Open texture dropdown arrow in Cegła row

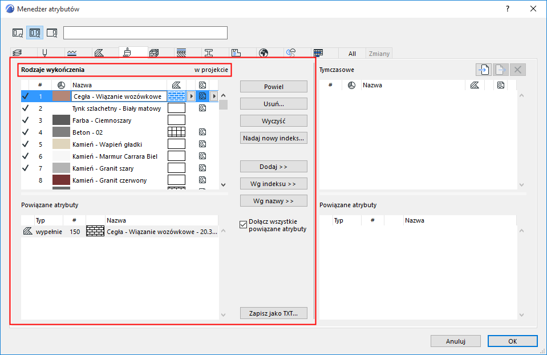click(214, 96)
